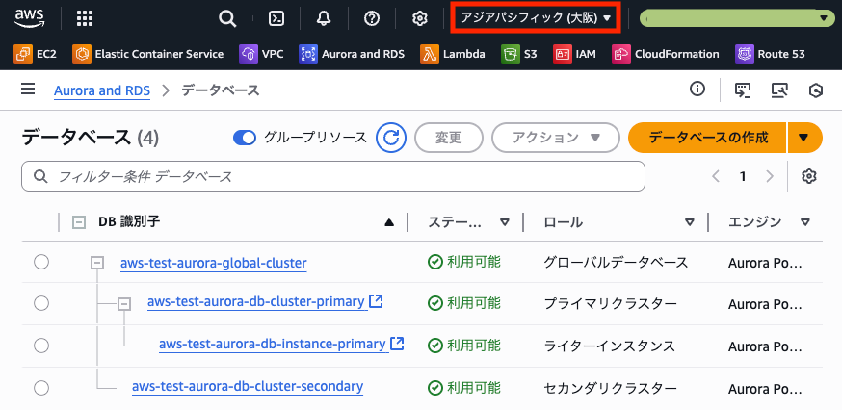Click the グローバルデータベース role cell
842x410 pixels.
coord(616,263)
